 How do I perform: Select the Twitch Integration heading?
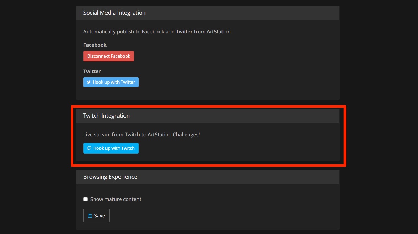107,116
